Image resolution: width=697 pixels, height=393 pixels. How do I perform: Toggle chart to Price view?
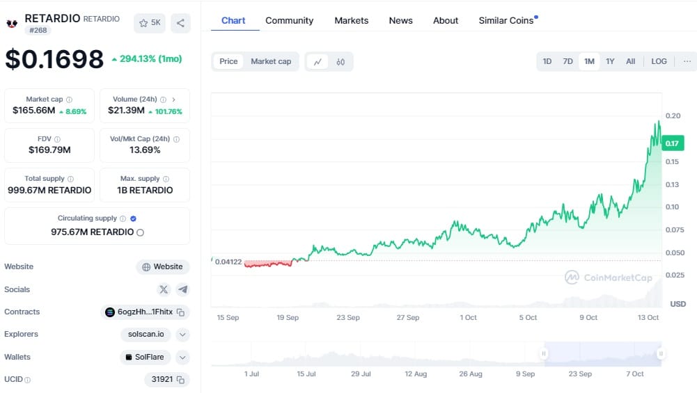coord(228,61)
